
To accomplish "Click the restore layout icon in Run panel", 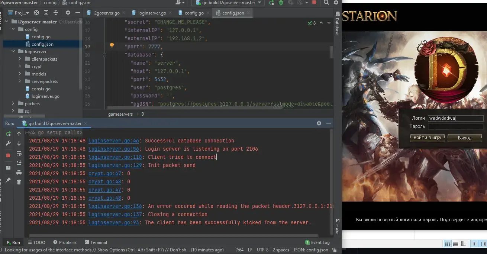I will click(8, 168).
